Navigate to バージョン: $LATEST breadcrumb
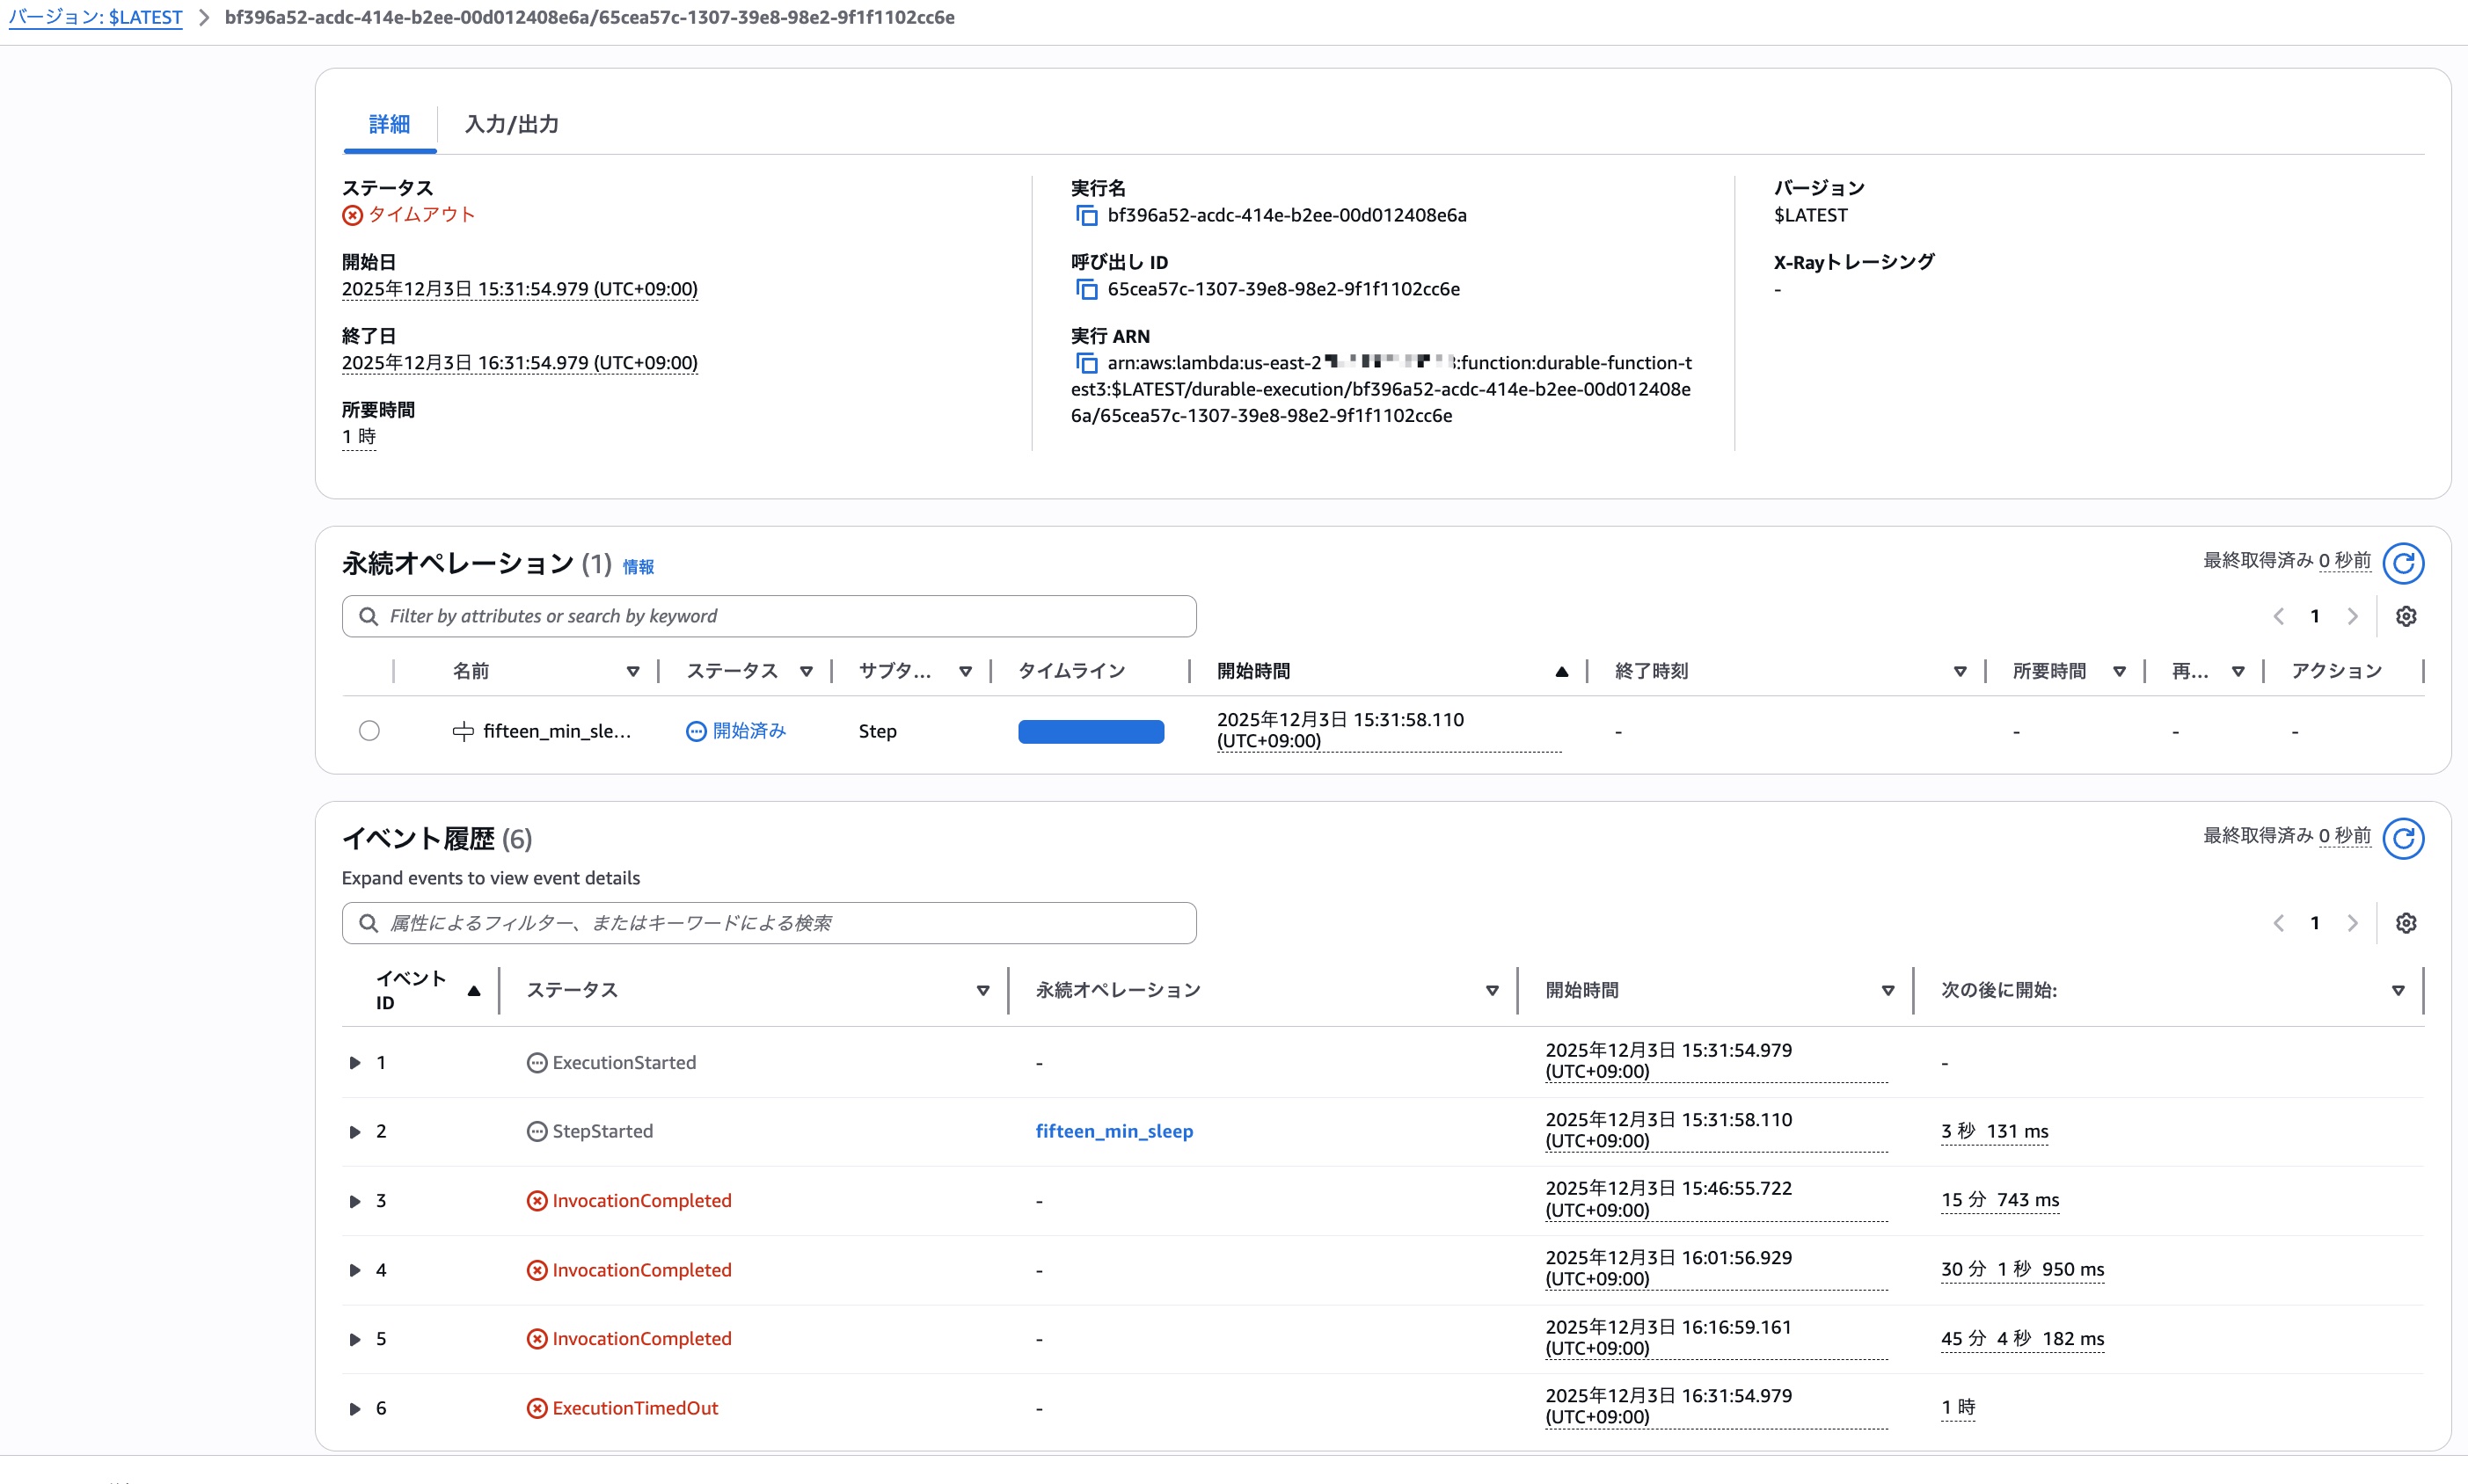2468x1484 pixels. click(x=95, y=17)
